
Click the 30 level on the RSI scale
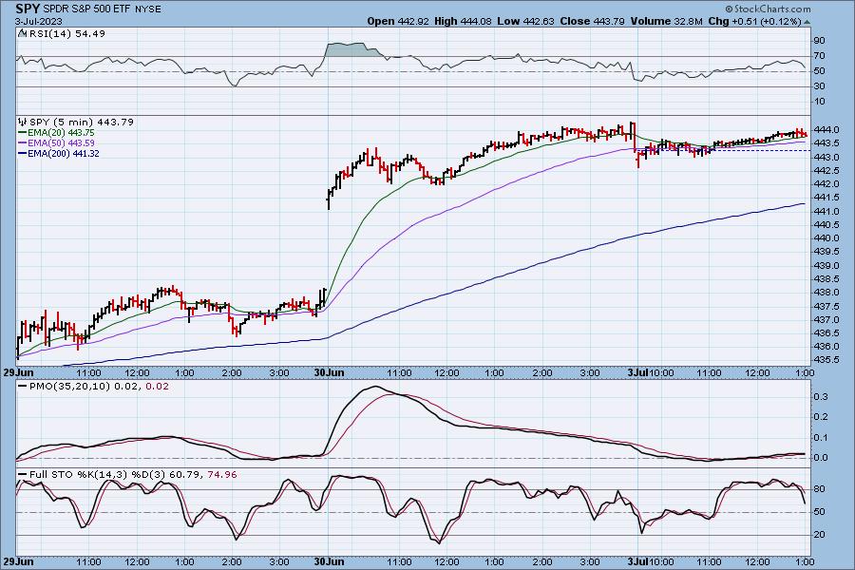coord(819,86)
